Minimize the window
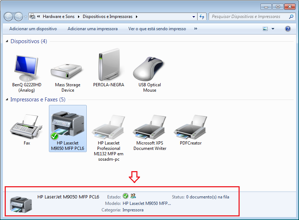Viewport: 299px width, 220px height. click(266, 7)
